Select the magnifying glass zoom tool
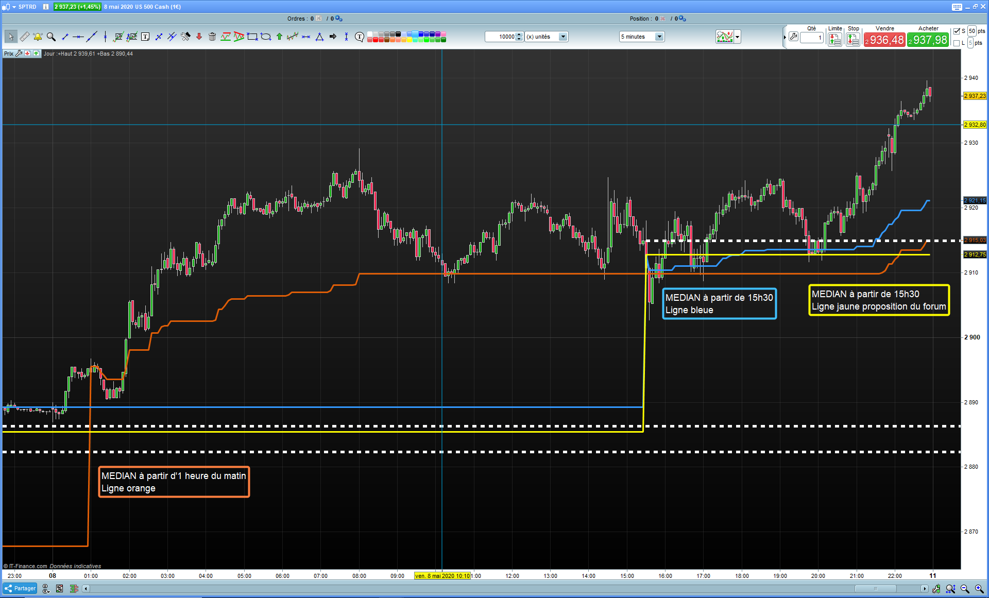 (x=51, y=37)
